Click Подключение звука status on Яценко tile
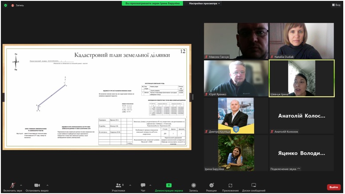Image resolution: width=345 pixels, height=194 pixels. (x=285, y=169)
